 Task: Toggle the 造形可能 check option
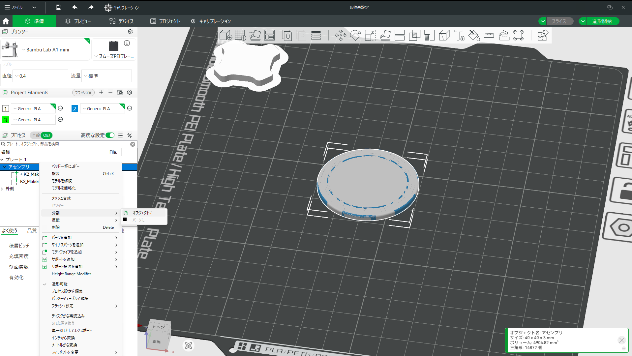pos(59,284)
